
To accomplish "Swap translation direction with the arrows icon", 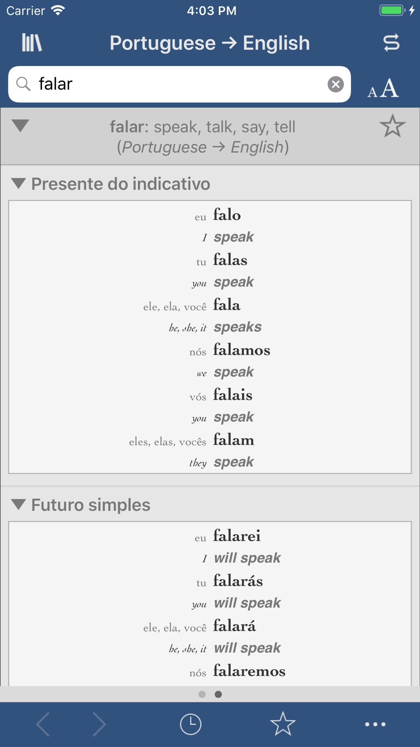I will pyautogui.click(x=391, y=43).
